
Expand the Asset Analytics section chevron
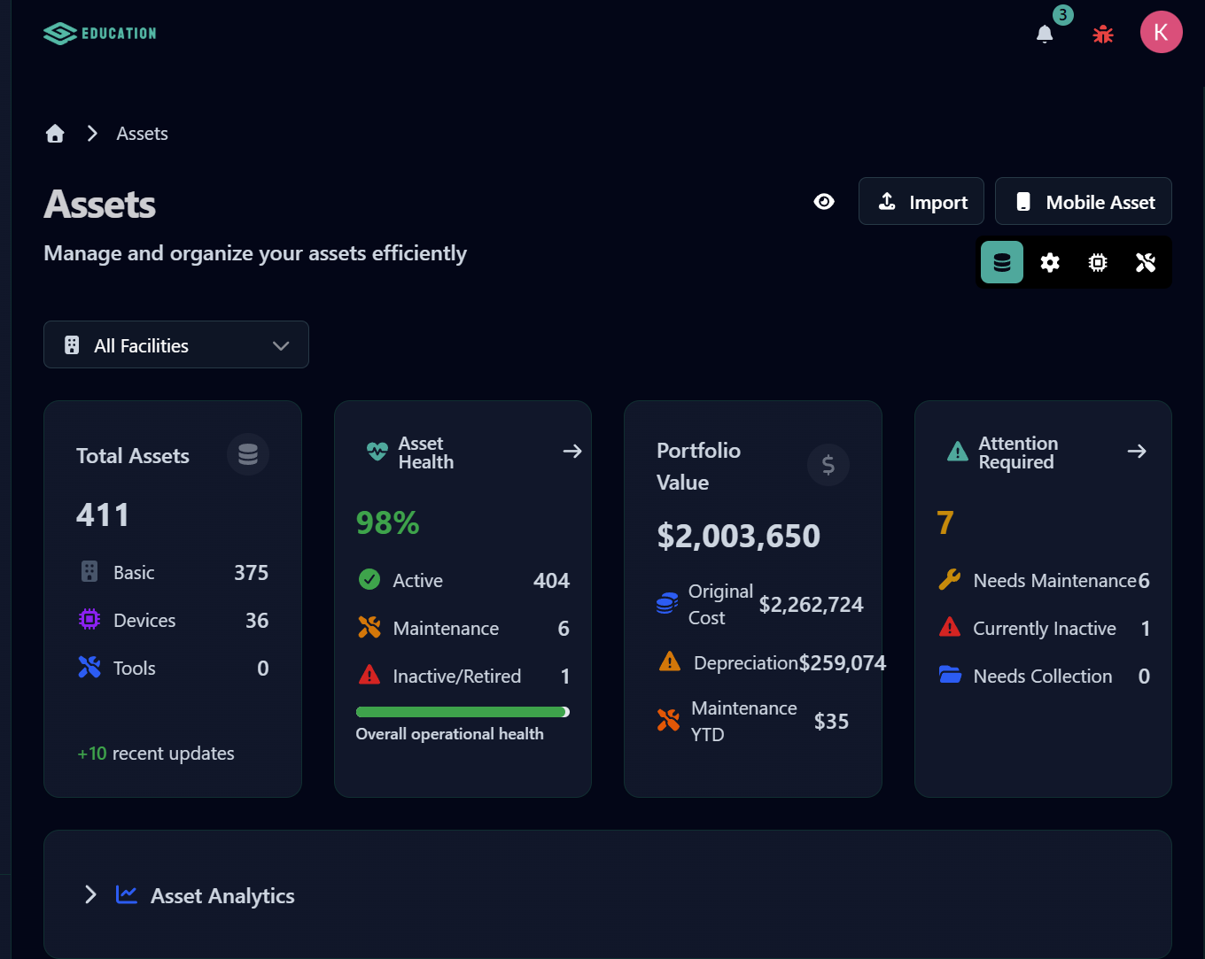(90, 894)
